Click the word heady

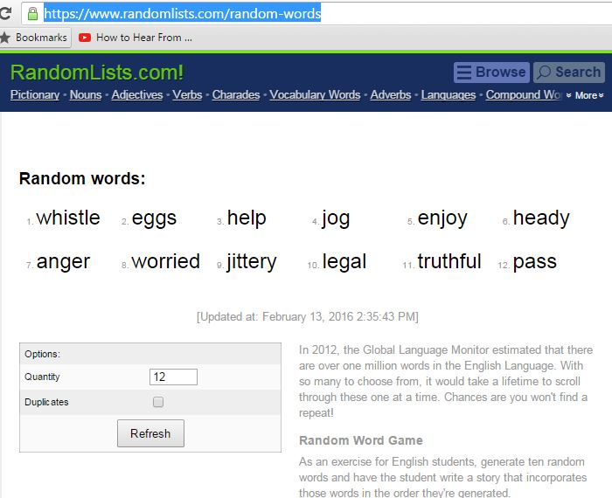point(541,218)
